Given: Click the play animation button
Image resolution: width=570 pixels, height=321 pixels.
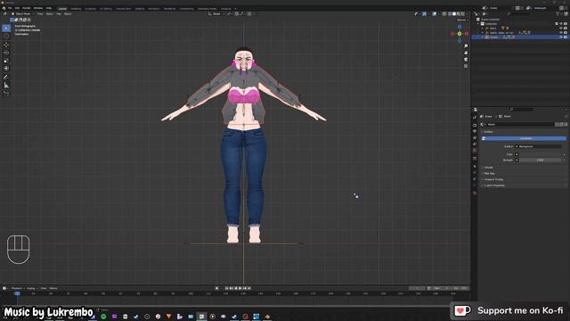Looking at the screenshot, I should pyautogui.click(x=240, y=288).
